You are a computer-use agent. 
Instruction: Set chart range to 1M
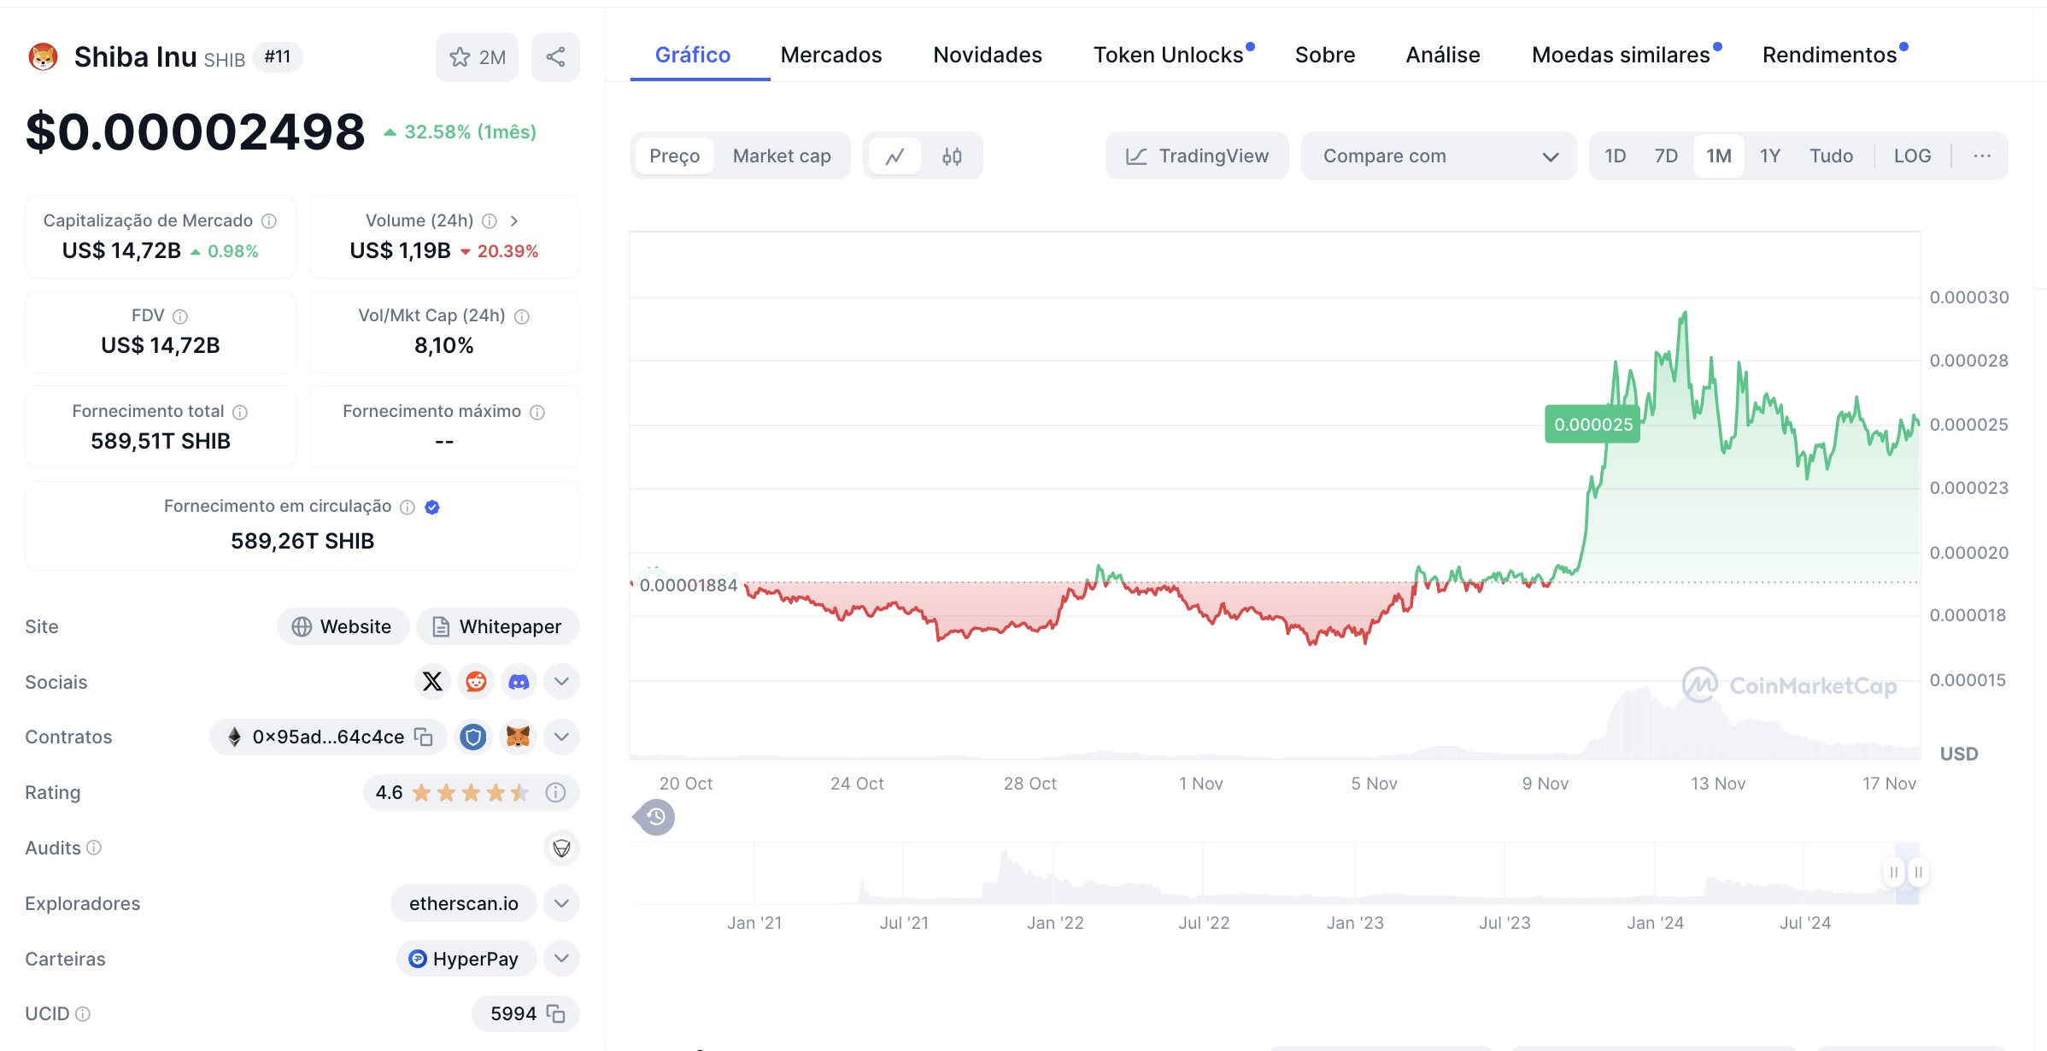(1719, 156)
